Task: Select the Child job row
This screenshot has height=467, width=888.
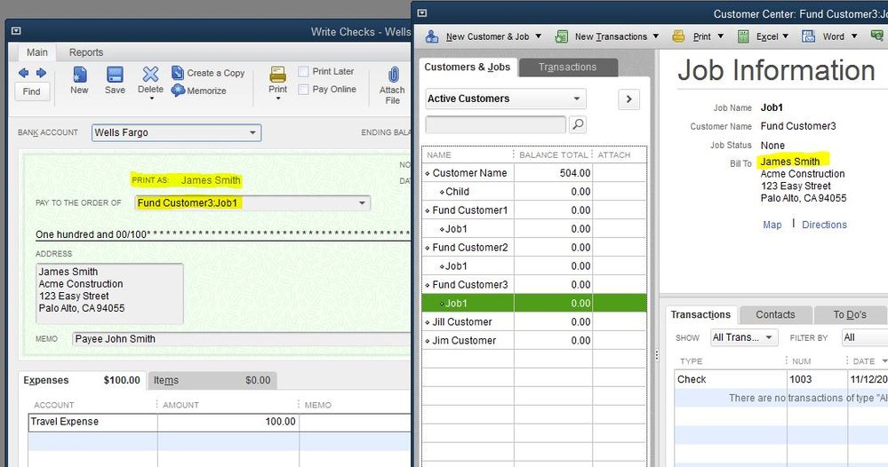Action: [534, 192]
